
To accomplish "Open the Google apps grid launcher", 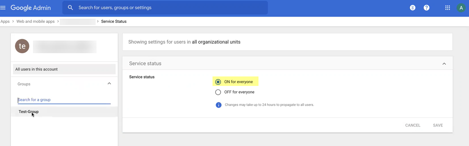I will pos(447,8).
